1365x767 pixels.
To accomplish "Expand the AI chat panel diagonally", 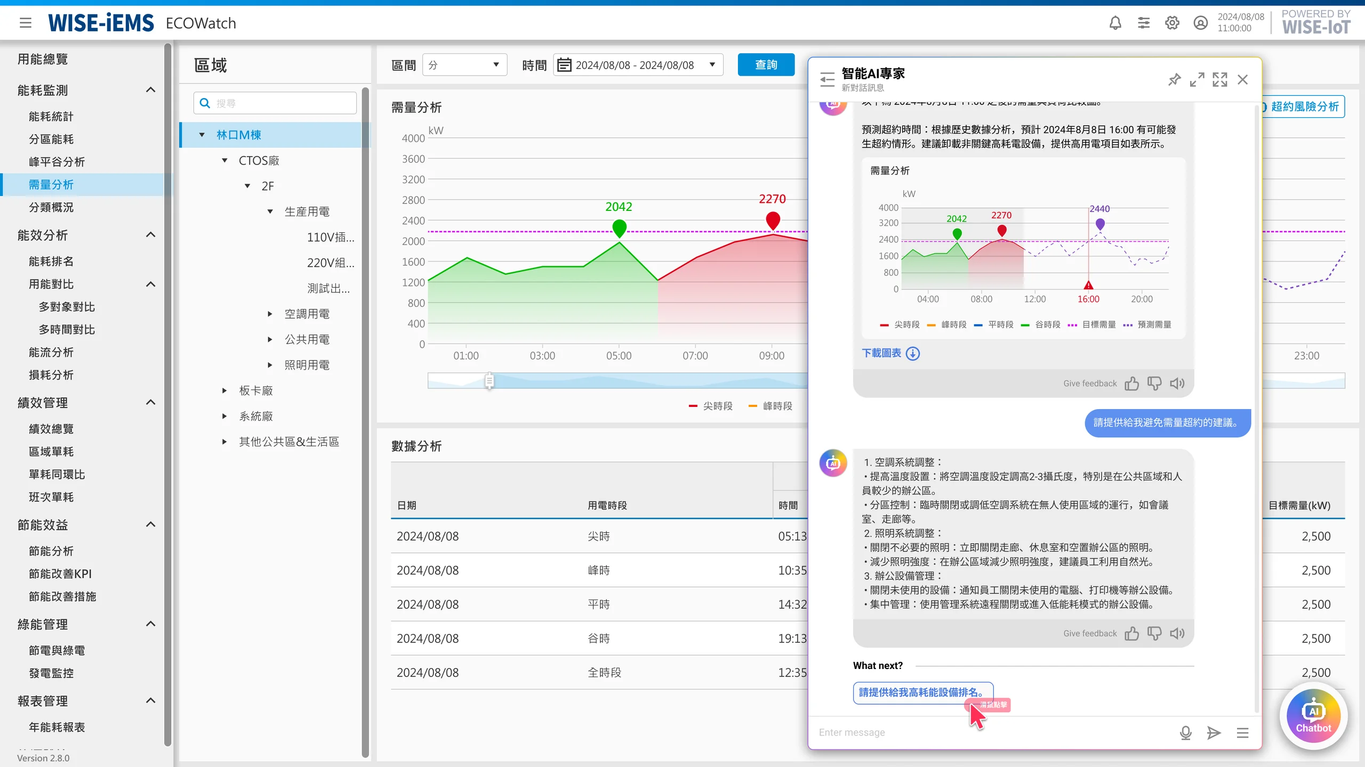I will click(x=1197, y=79).
